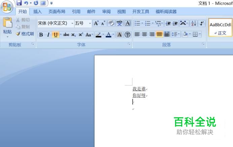233x147 pixels.
Task: Open the 引用 tab
Action: click(x=76, y=11)
